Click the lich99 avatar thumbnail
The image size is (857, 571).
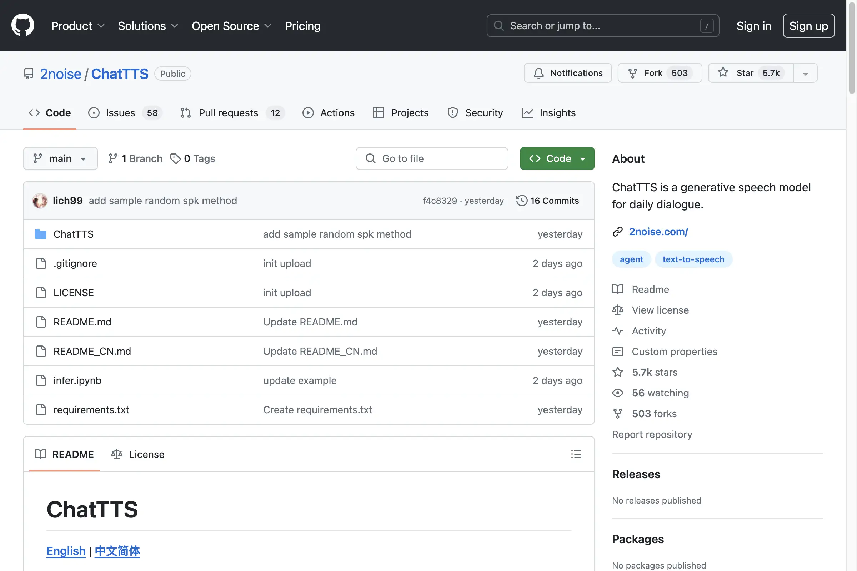(x=40, y=201)
